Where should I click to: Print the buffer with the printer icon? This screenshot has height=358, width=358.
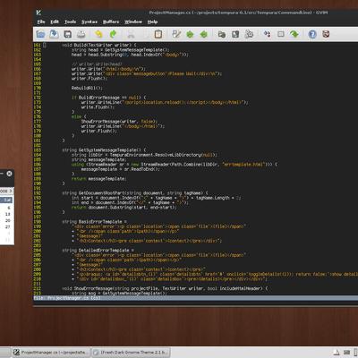coord(81,34)
